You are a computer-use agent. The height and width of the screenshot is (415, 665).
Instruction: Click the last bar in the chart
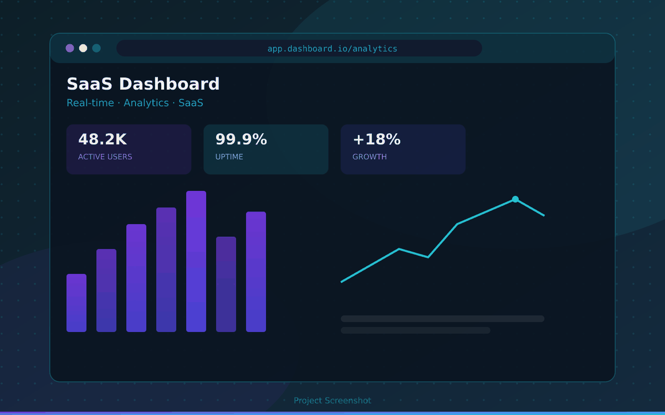click(x=256, y=272)
